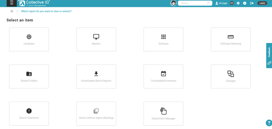
Task: Choose the Software Metering ruler icon
Action: tap(231, 37)
